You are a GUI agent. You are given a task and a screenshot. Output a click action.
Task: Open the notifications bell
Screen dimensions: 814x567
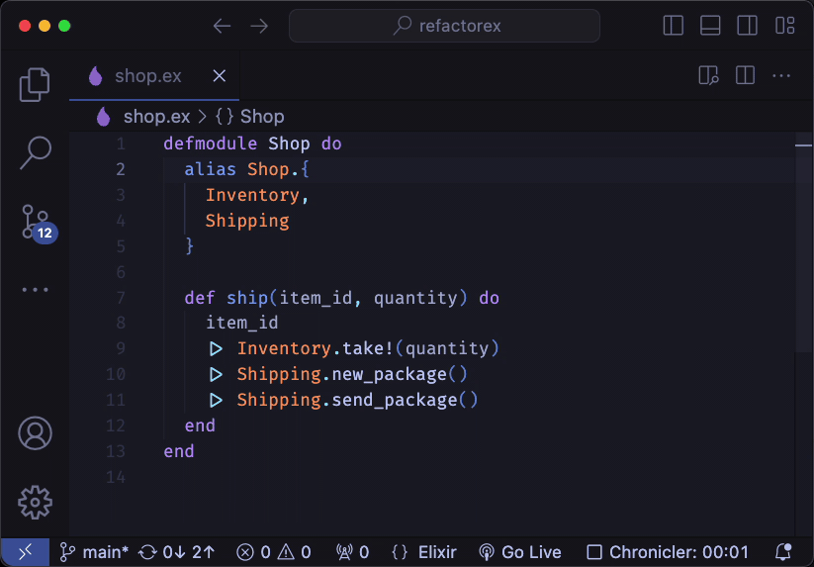(783, 552)
